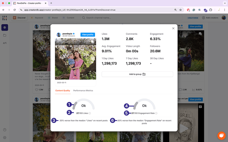Close the PewDiePie Creator profile tab
This screenshot has height=142, width=228.
(x=46, y=3)
